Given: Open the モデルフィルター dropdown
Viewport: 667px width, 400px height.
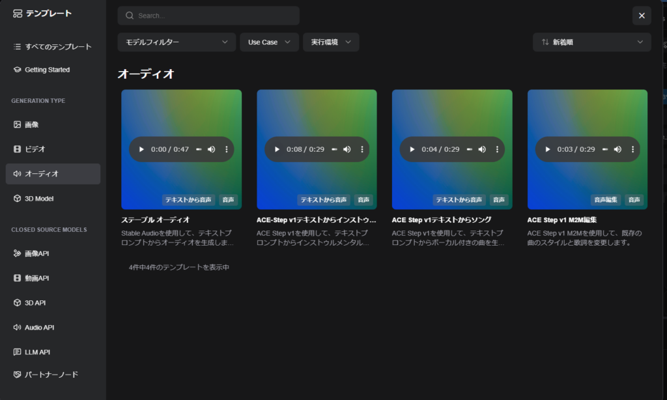Looking at the screenshot, I should (176, 42).
